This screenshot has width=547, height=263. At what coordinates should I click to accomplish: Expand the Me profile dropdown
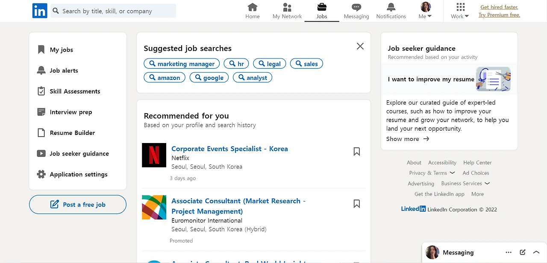pos(425,11)
